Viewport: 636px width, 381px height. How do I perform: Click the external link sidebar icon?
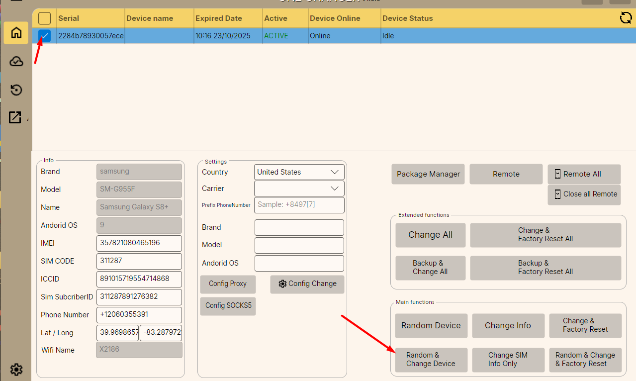(15, 117)
